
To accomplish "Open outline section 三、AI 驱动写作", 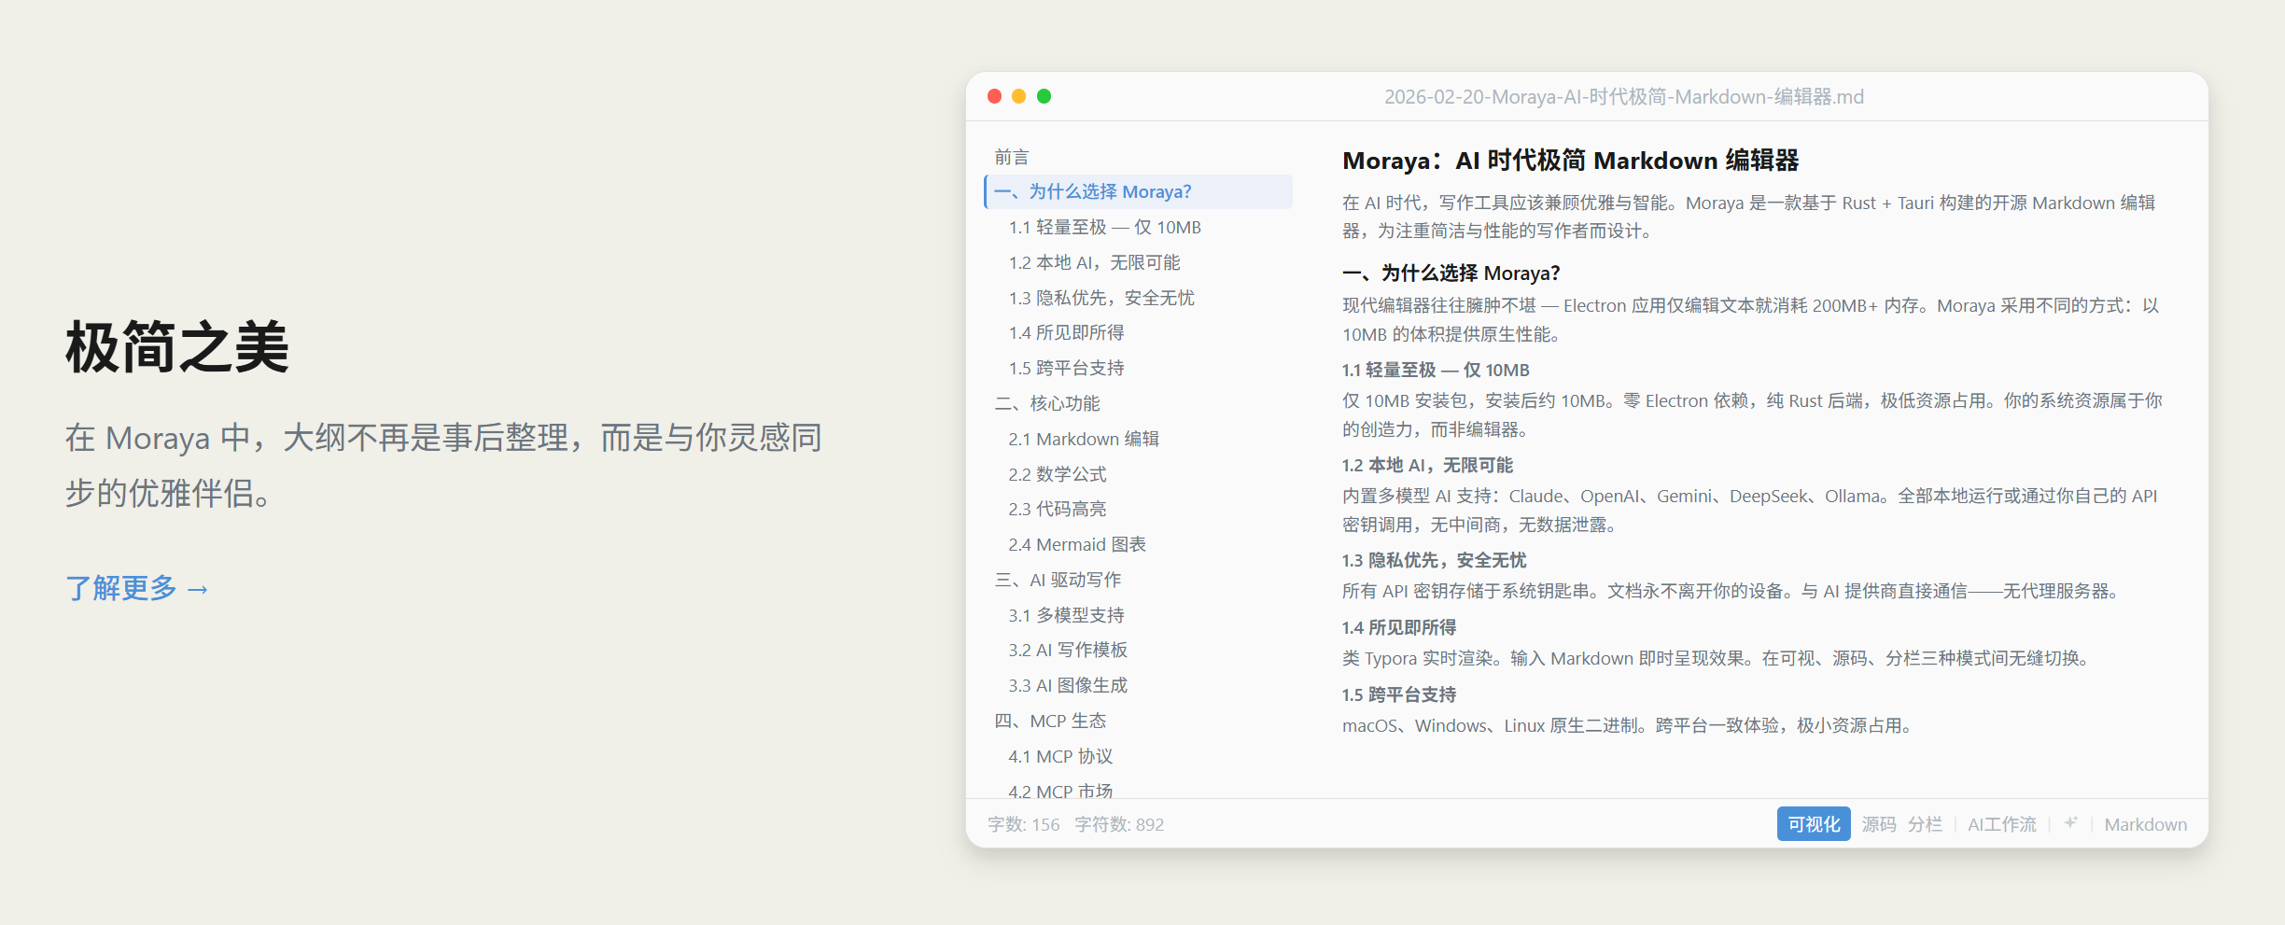I will [x=1058, y=580].
